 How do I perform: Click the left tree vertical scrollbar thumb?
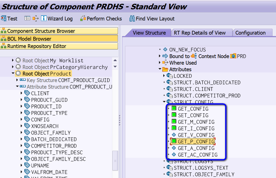115,160
